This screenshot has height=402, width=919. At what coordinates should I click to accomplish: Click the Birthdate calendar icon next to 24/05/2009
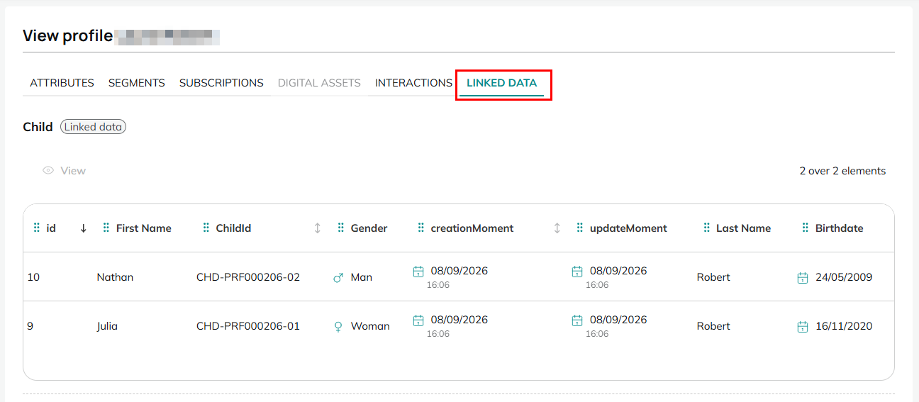point(803,278)
